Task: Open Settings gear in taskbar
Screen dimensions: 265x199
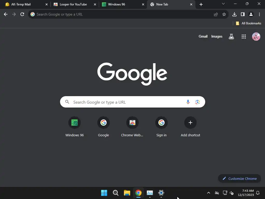Action: 161,193
